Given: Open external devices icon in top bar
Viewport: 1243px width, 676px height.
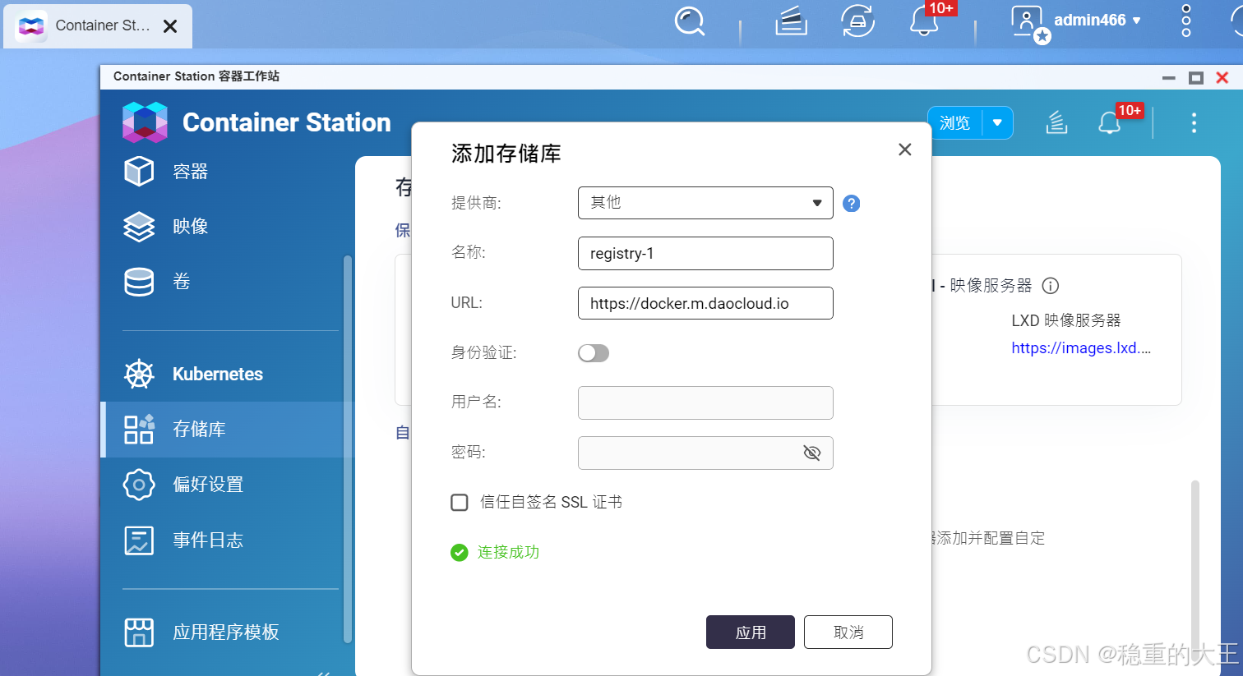Looking at the screenshot, I should point(857,21).
